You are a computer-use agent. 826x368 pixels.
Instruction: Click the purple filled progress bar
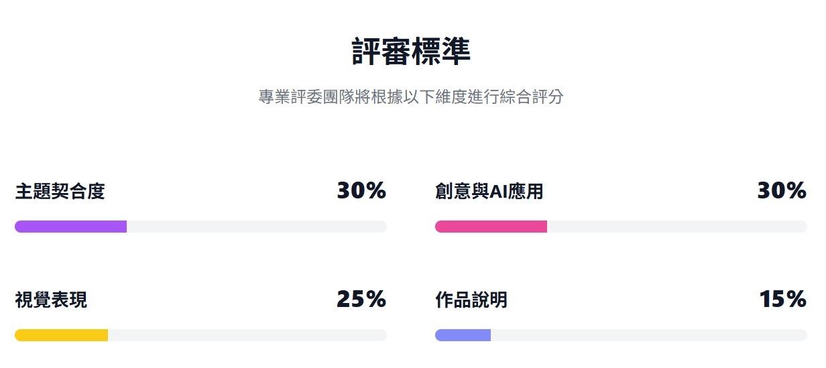point(70,227)
